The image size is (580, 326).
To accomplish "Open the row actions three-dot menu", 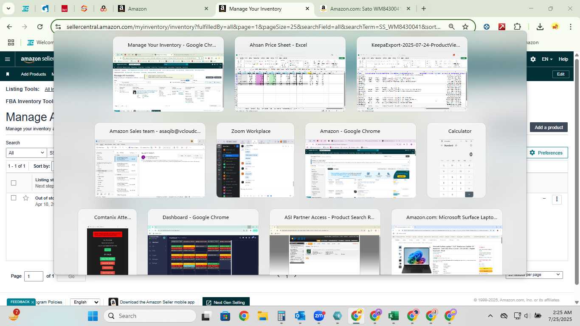I will [x=557, y=199].
